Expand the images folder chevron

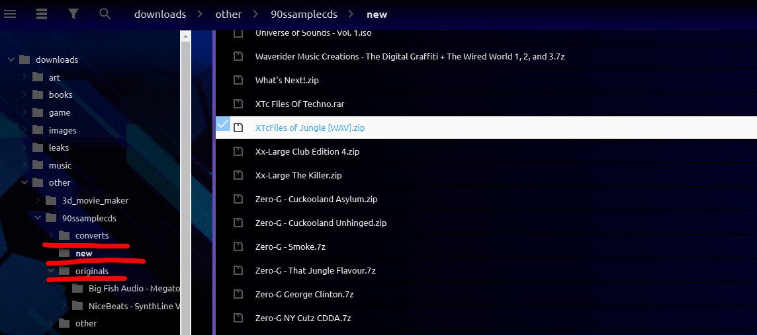24,130
